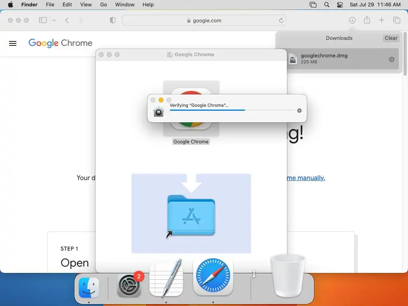Select googlechrome.dmg in Downloads
The height and width of the screenshot is (306, 408).
tap(343, 59)
